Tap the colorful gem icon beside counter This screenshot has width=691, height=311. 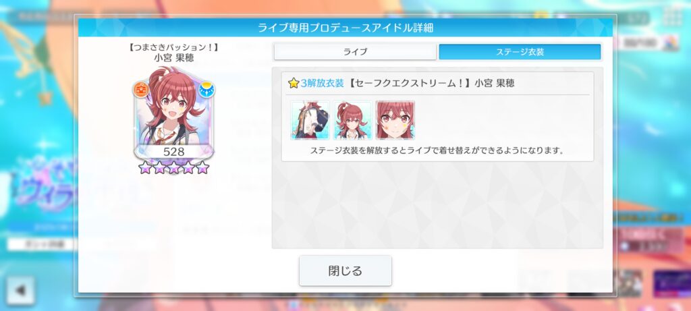[672, 43]
